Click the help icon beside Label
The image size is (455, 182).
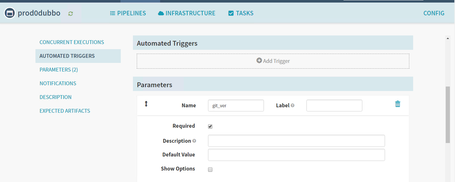[x=293, y=105]
